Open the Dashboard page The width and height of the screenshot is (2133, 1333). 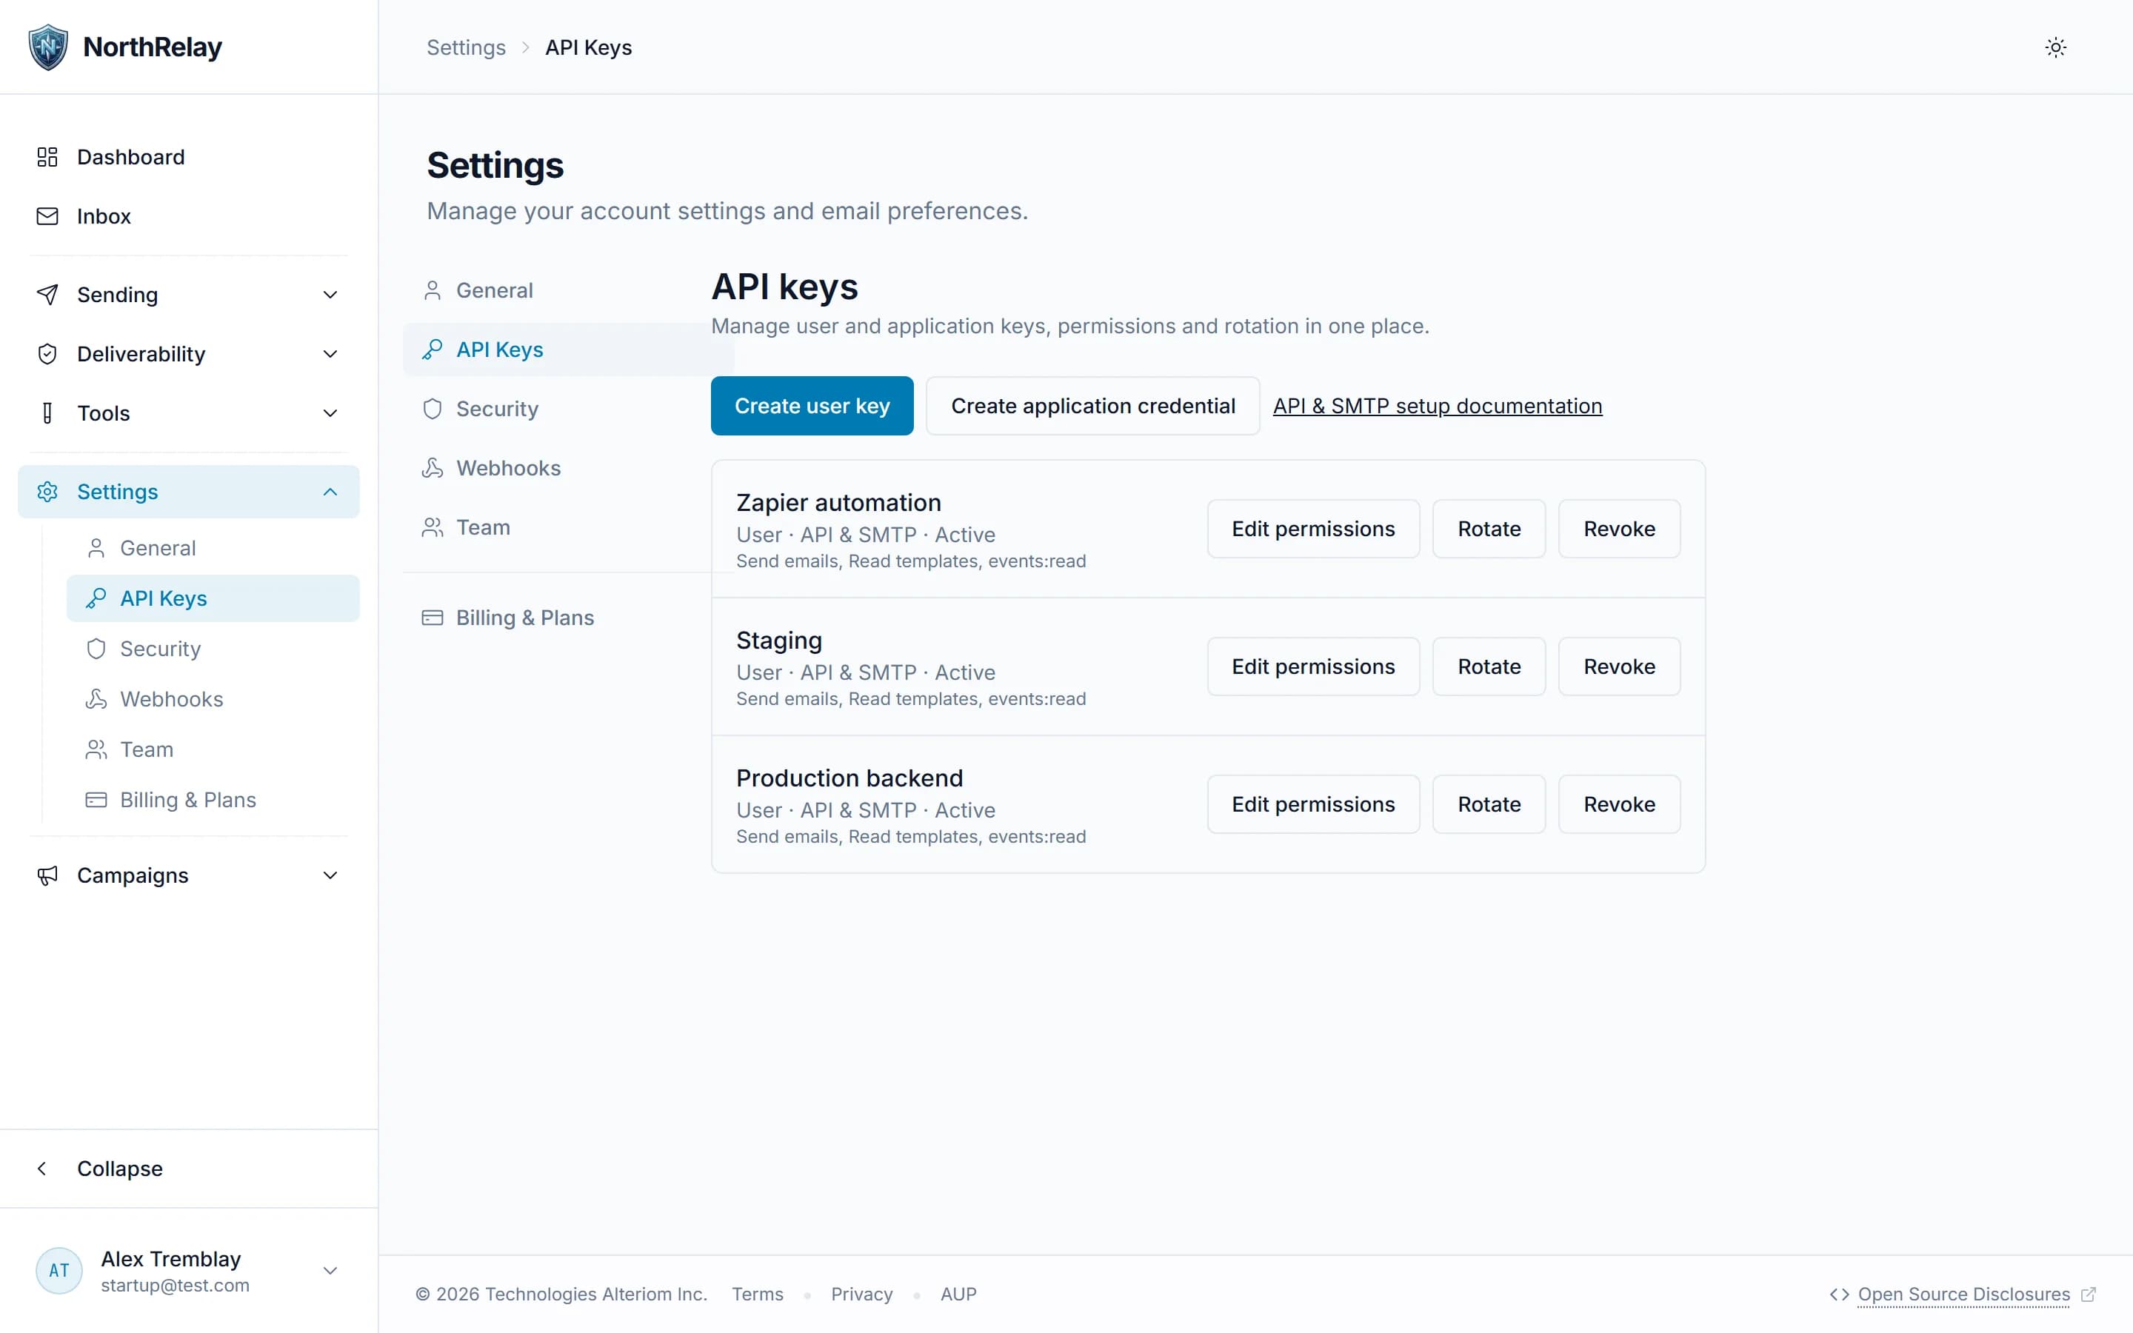coord(189,157)
